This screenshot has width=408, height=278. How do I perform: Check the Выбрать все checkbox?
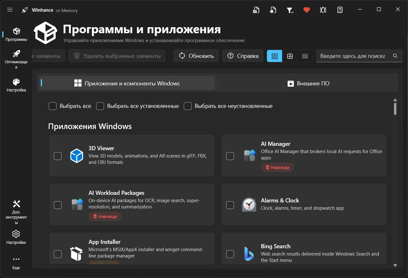[52, 106]
